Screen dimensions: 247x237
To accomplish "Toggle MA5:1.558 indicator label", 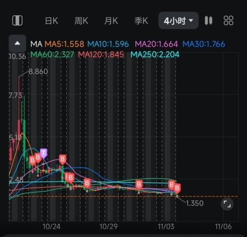I will tap(64, 44).
